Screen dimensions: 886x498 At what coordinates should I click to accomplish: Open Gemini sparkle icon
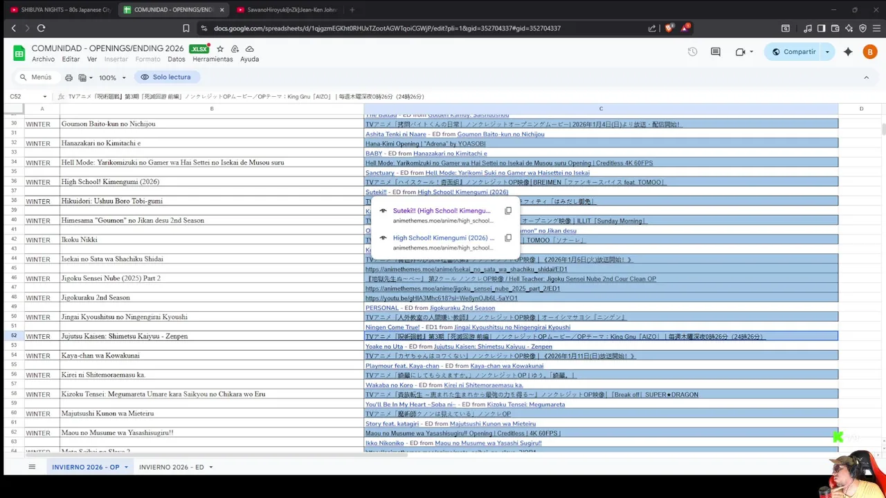(848, 52)
